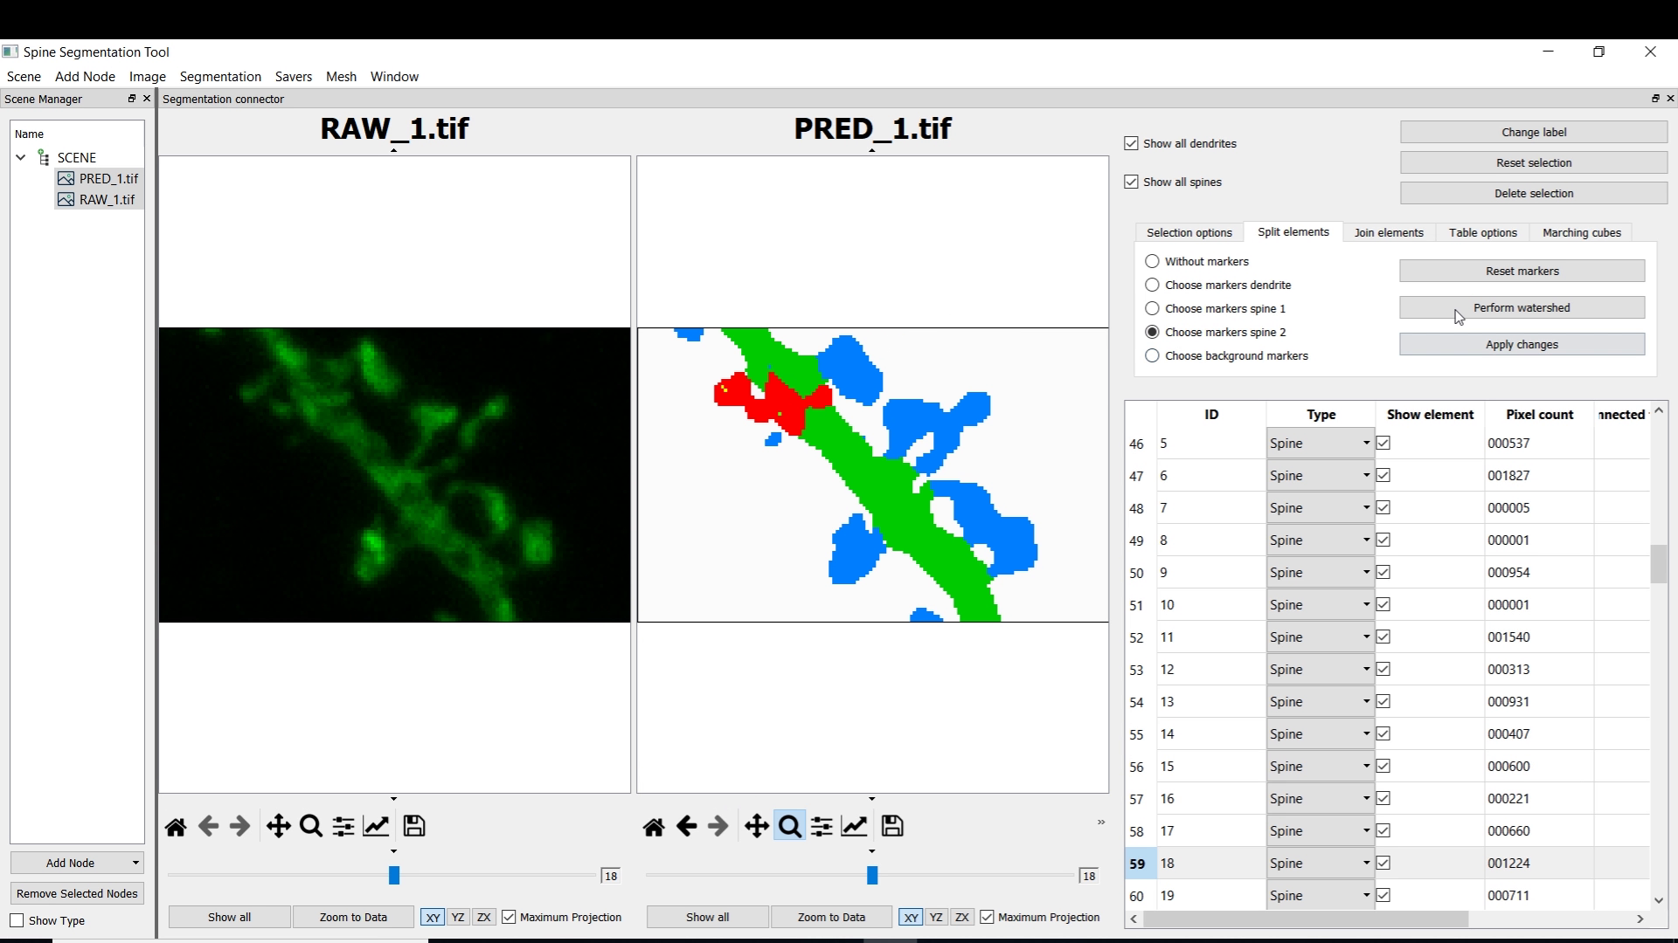
Task: Select the RAW_1.tif item in the Scene Manager
Action: tap(107, 199)
